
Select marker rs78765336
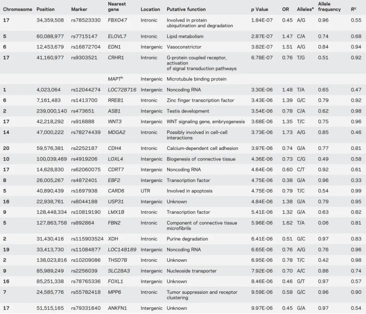86,281
